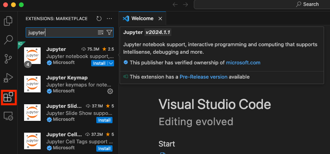
Task: Click Jupyter Cell Tags' 37.2M download count
Action: (94, 134)
